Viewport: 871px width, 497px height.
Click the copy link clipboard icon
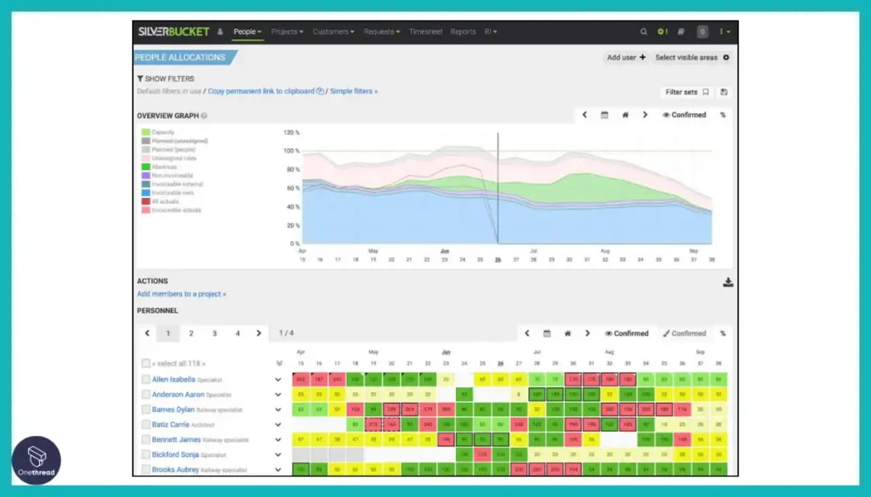(320, 92)
